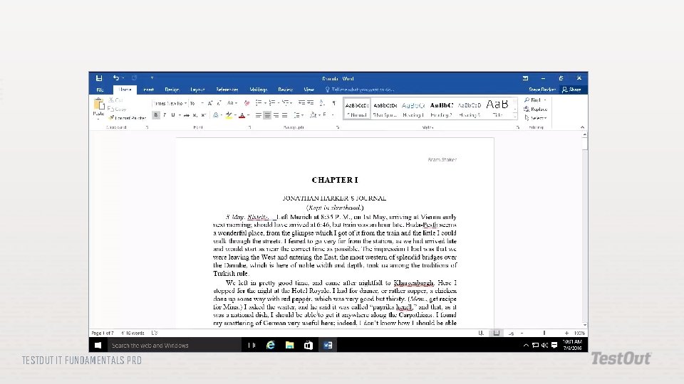Open the font size dropdown
This screenshot has width=684, height=384.
click(x=202, y=104)
